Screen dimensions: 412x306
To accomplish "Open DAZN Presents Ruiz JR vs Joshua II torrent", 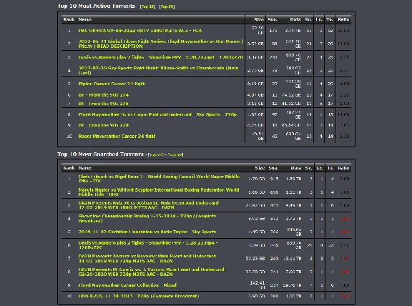I will coord(149,205).
